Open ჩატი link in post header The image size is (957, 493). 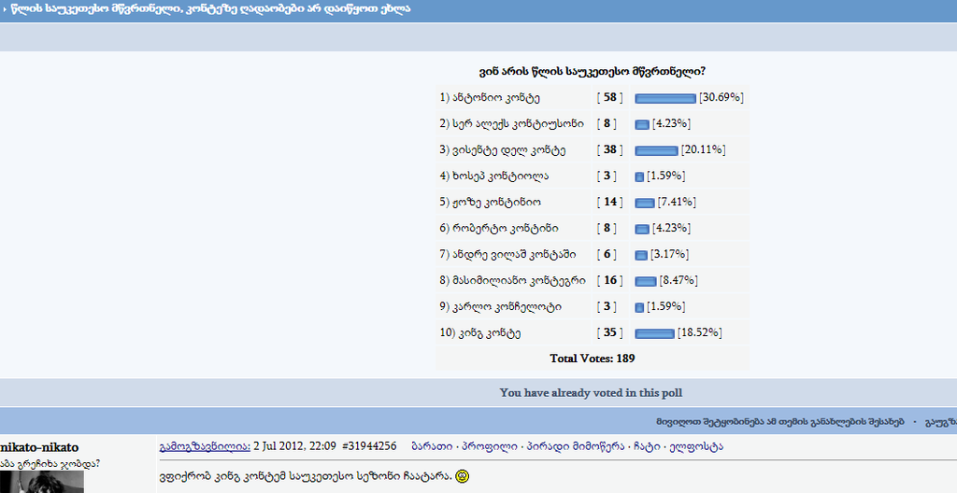[648, 446]
